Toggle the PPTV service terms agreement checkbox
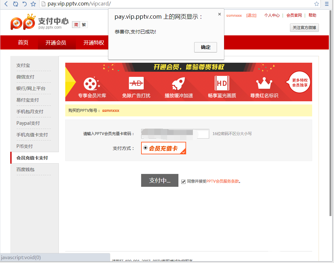This screenshot has height=263, width=334. 184,182
